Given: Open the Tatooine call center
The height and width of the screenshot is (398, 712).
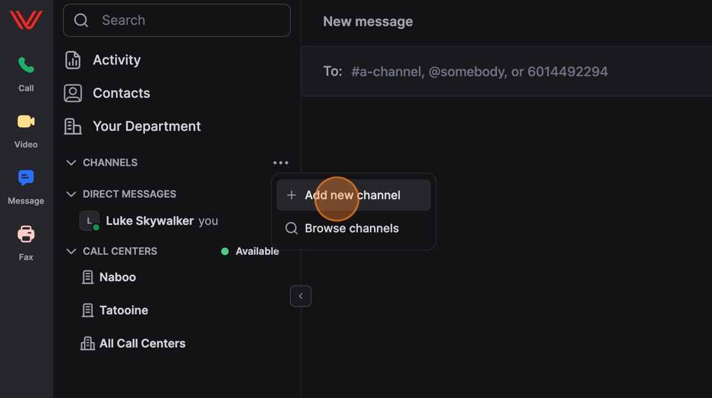Looking at the screenshot, I should pyautogui.click(x=123, y=310).
